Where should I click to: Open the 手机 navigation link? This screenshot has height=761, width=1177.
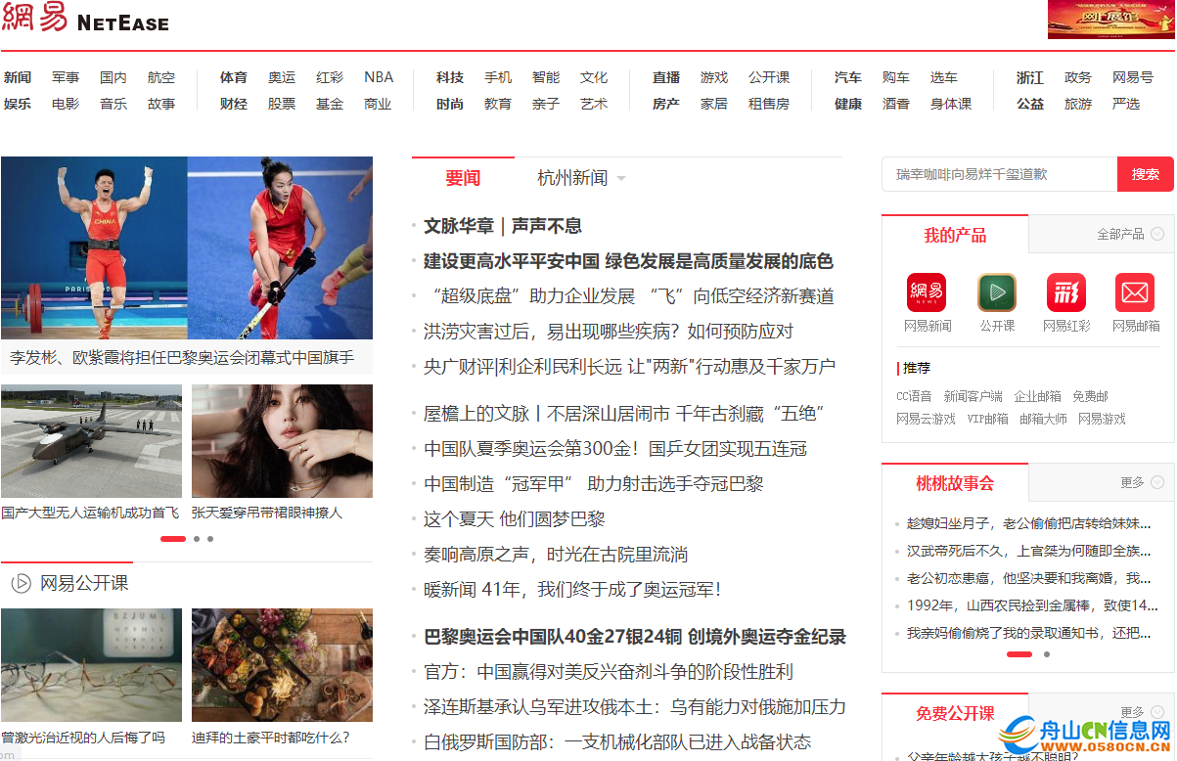pos(498,77)
